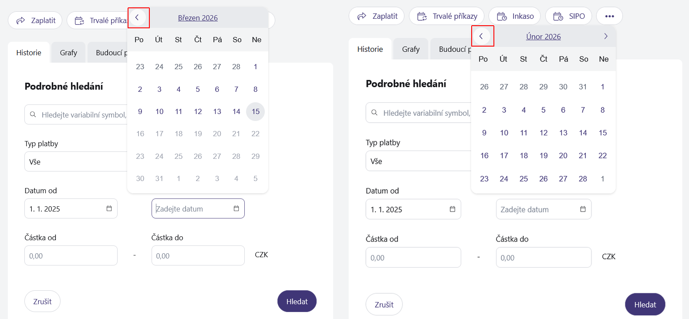Go to previous month from Únor 2026
This screenshot has width=689, height=319.
click(481, 36)
